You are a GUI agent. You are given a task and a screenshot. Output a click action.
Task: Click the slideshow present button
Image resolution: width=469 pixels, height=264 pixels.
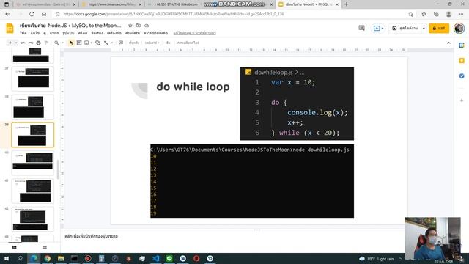pyautogui.click(x=405, y=28)
